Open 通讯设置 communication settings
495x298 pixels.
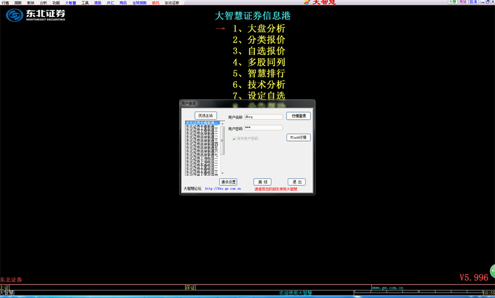point(228,182)
